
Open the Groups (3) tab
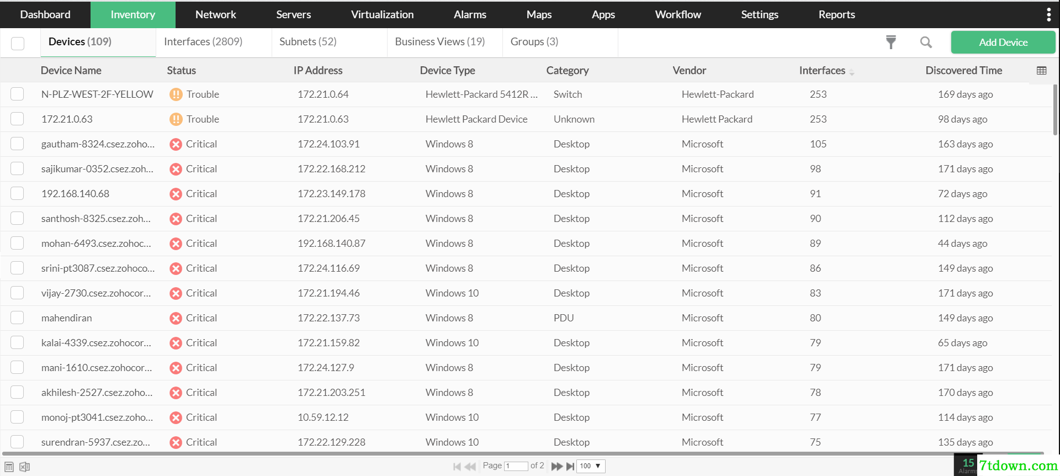(534, 41)
